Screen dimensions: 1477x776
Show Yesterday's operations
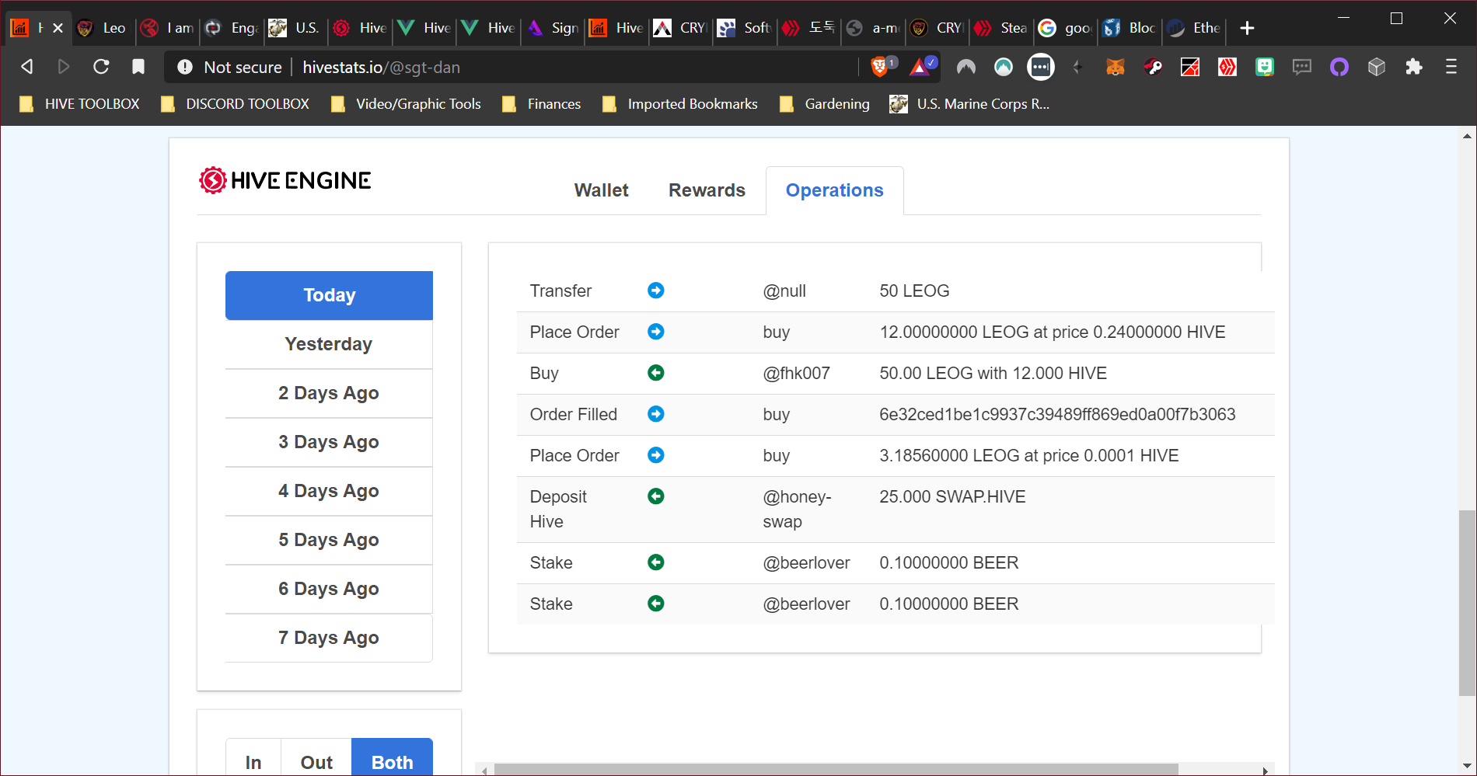coord(329,344)
